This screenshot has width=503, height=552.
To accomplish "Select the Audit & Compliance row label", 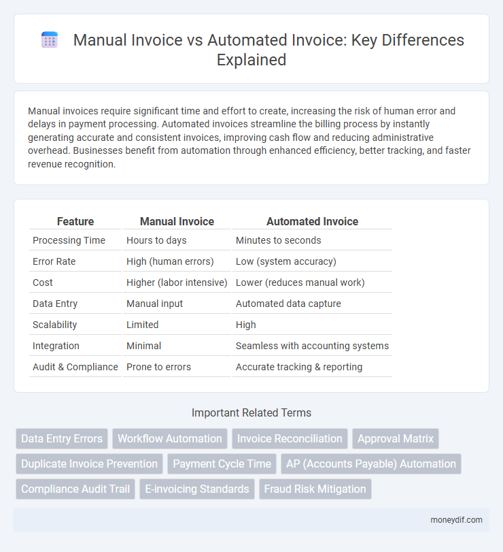I will pyautogui.click(x=75, y=367).
